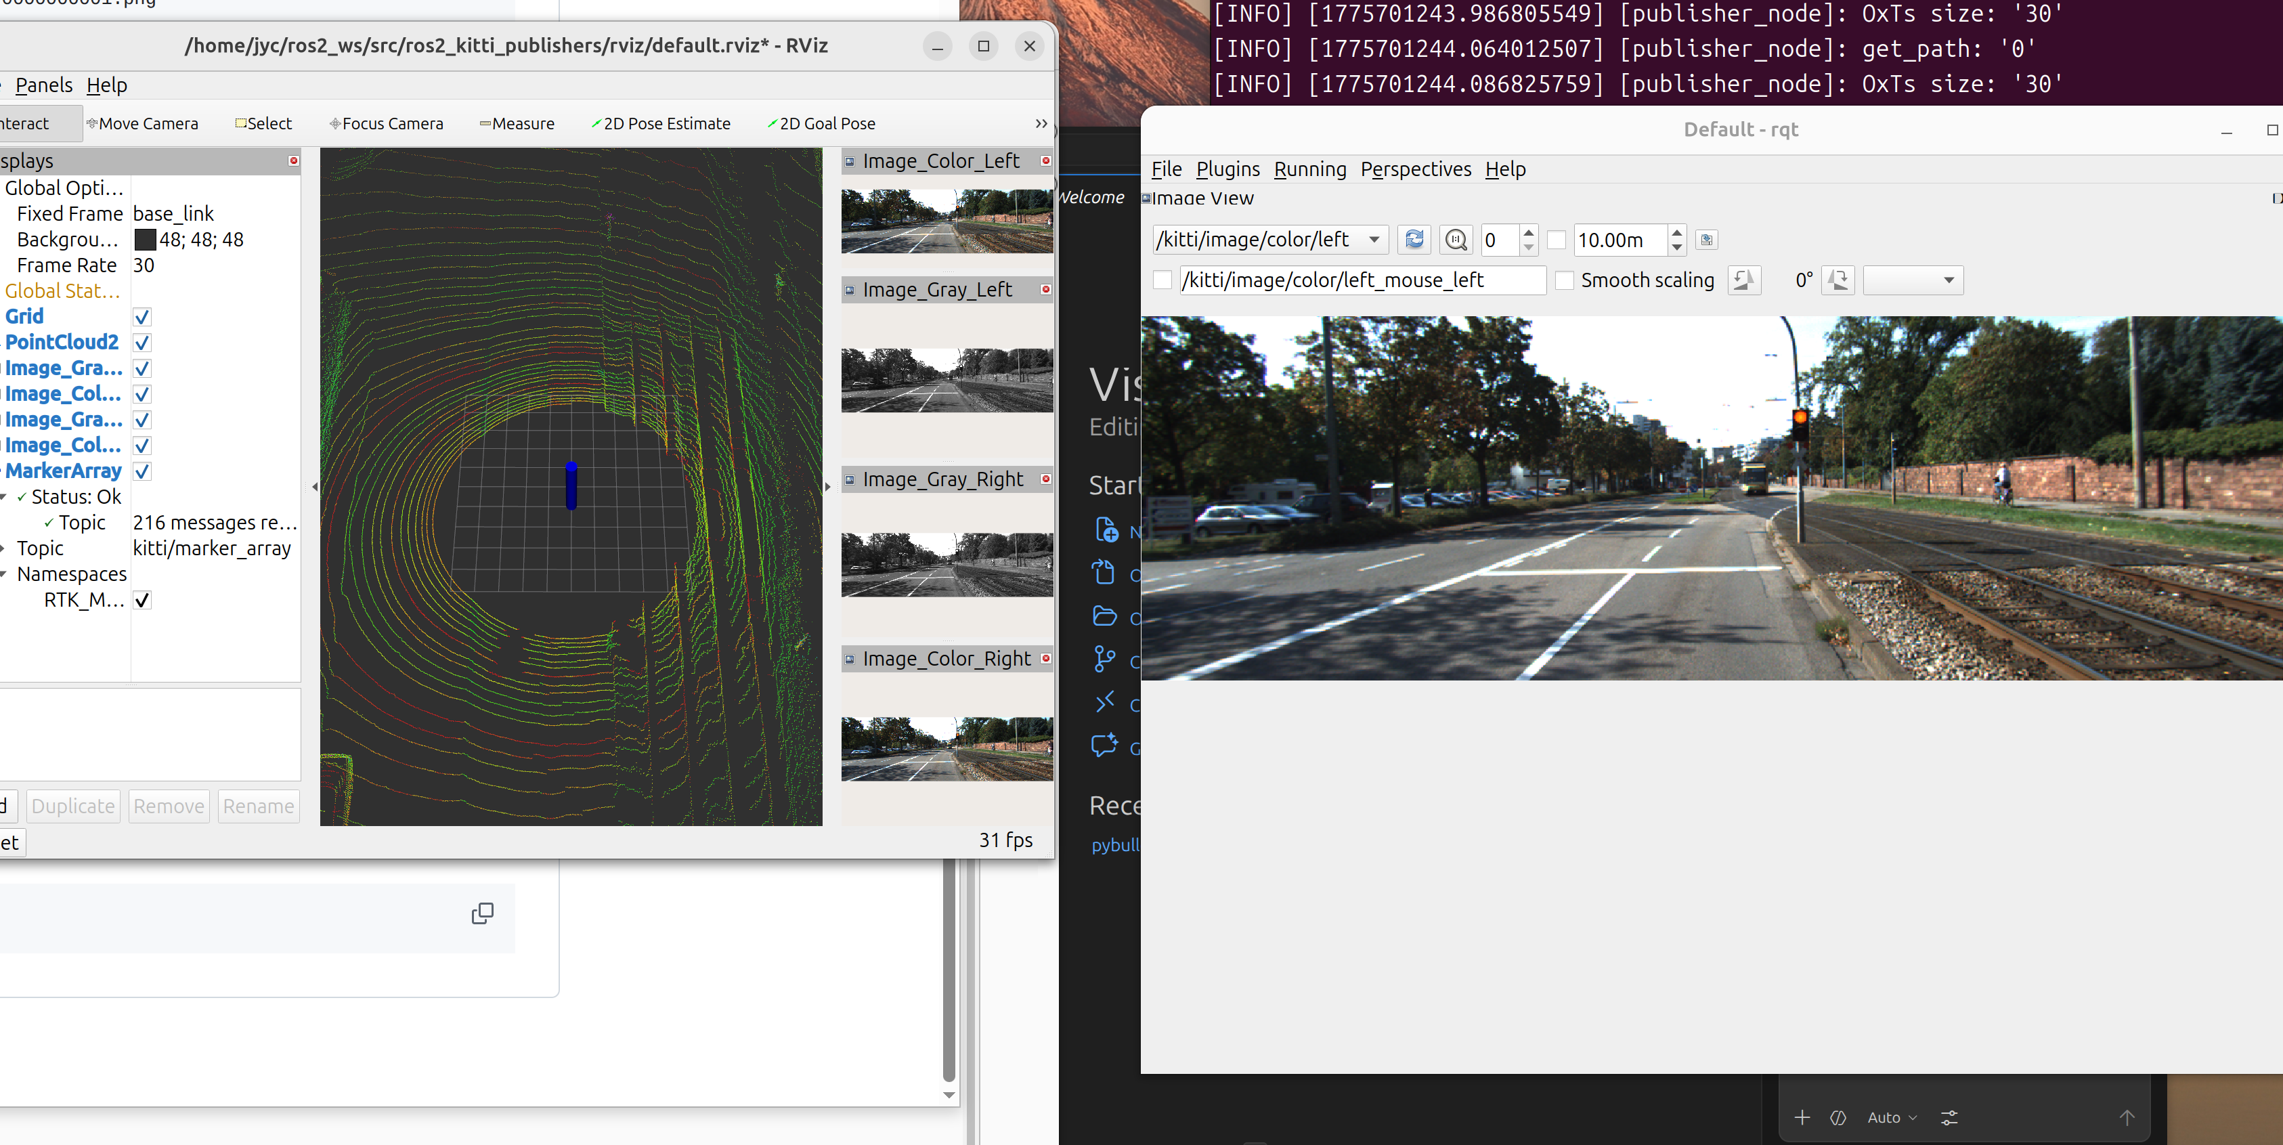Click the Open Folder icon in VS Code

point(1104,615)
